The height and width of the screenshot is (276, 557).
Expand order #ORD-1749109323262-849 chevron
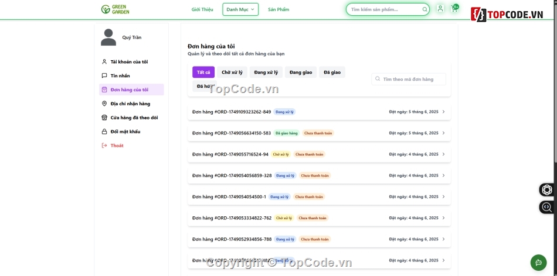click(443, 112)
